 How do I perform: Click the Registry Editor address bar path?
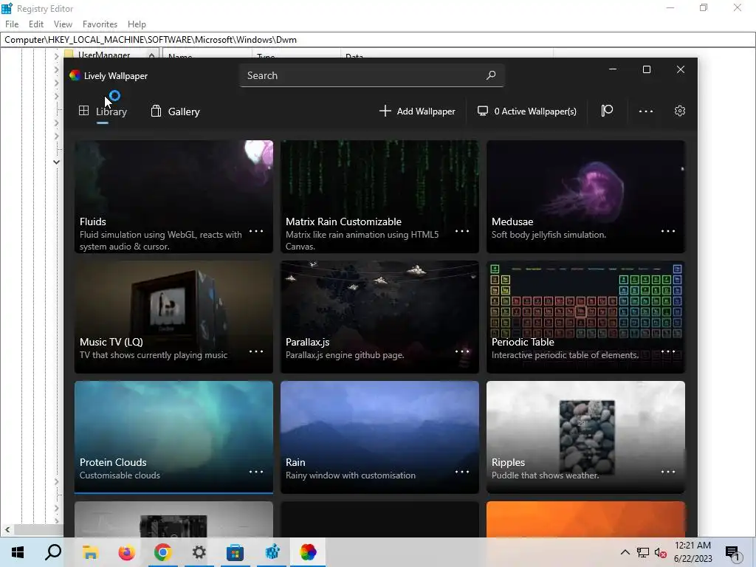click(x=378, y=40)
